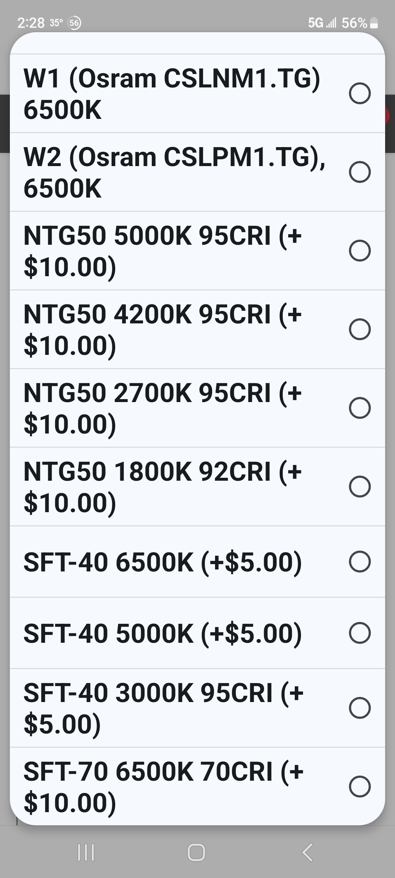
Task: Choose the W2 Osram CSLPM1.TG 6500K radio button
Action: coord(360,172)
